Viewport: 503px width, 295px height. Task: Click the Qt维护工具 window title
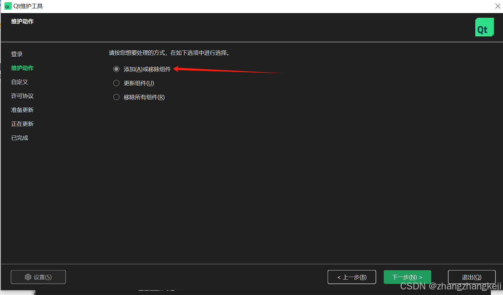pos(28,6)
